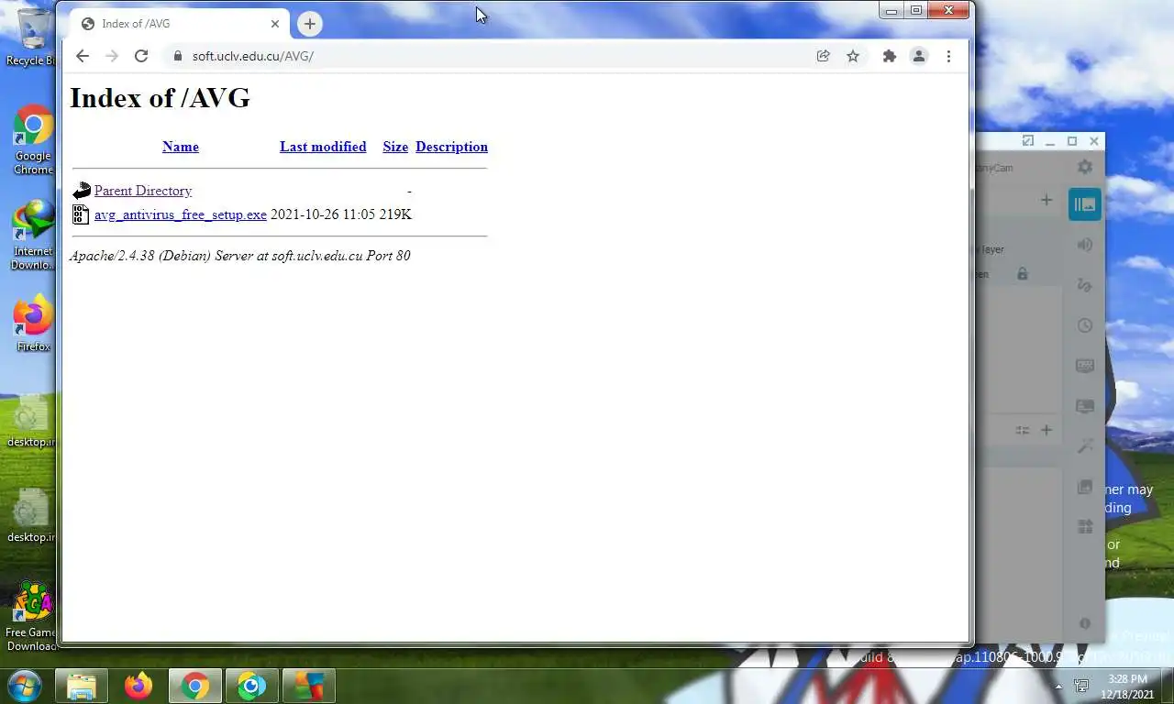Share this page from the address bar
This screenshot has width=1174, height=704.
(824, 56)
